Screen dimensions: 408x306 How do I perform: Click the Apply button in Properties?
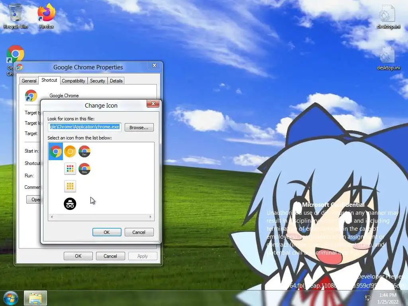[143, 256]
